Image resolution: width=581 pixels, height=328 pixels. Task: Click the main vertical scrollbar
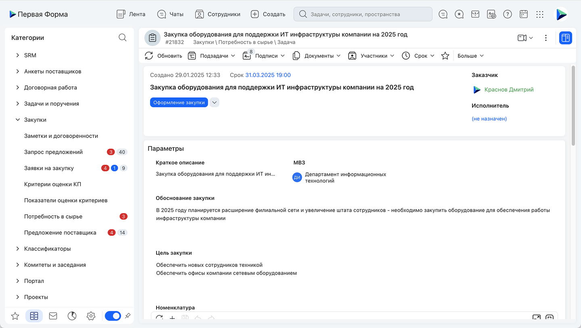[573, 105]
